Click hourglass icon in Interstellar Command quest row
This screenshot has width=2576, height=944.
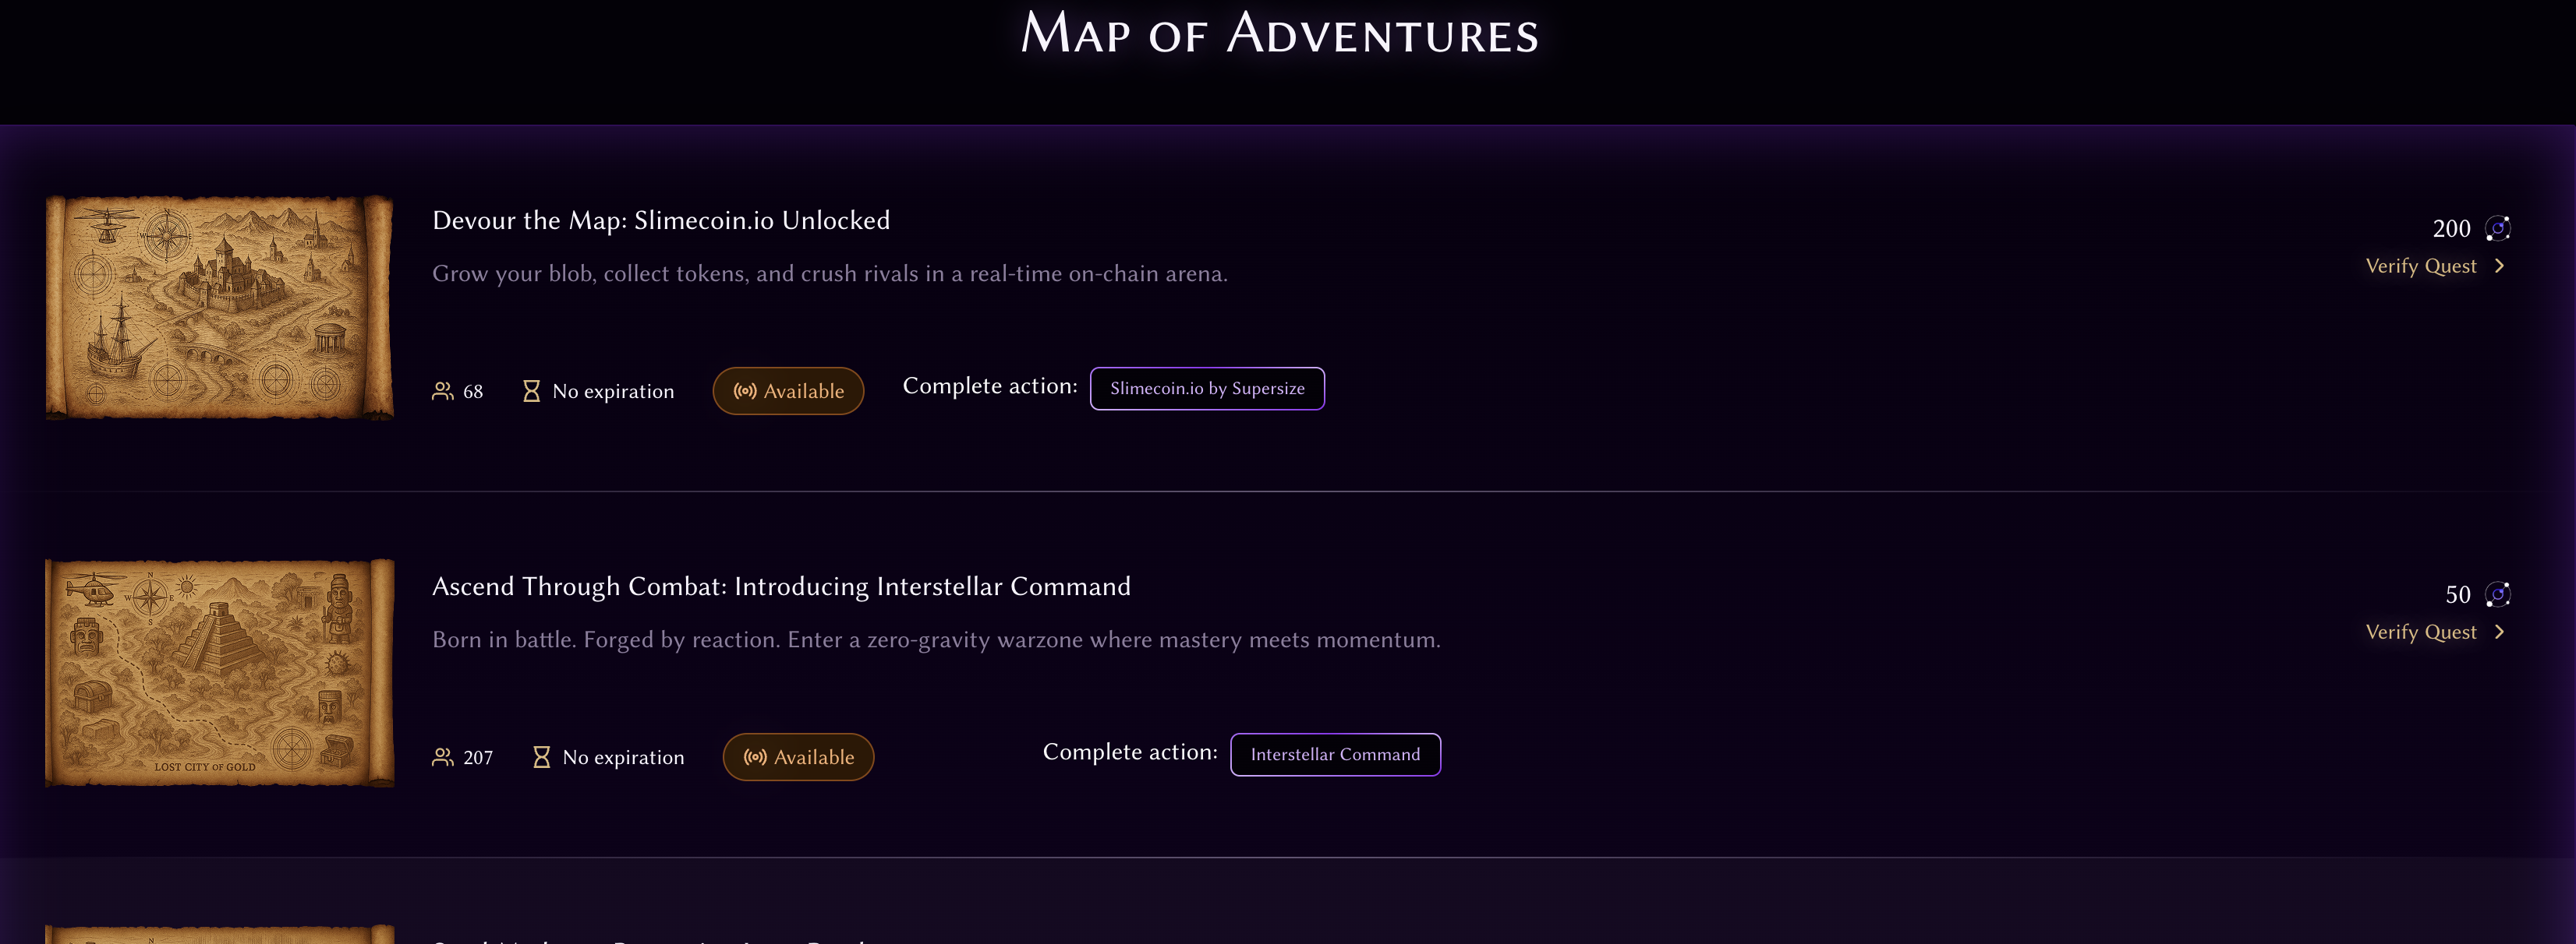click(x=541, y=757)
